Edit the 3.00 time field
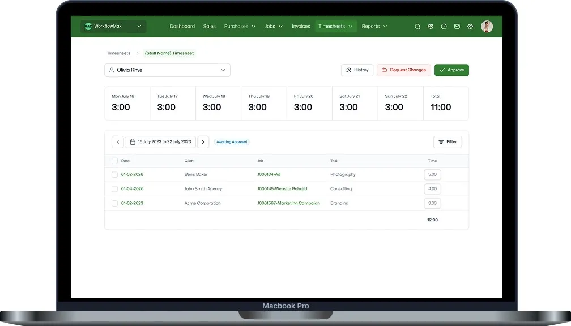 (432, 203)
